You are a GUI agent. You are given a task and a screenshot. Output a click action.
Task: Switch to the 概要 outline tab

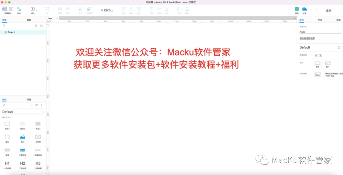[x=29, y=20]
